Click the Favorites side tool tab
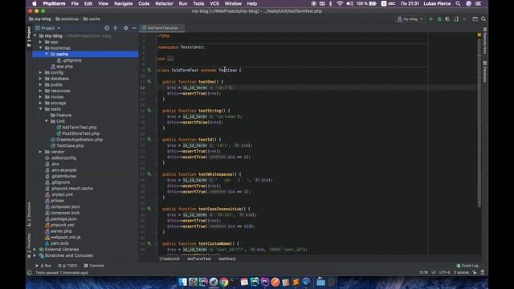The image size is (514, 289). [x=29, y=245]
